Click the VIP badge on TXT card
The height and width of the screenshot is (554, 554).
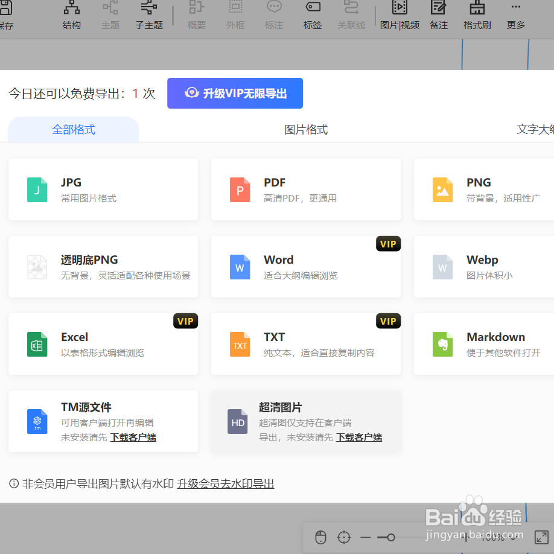(x=388, y=321)
